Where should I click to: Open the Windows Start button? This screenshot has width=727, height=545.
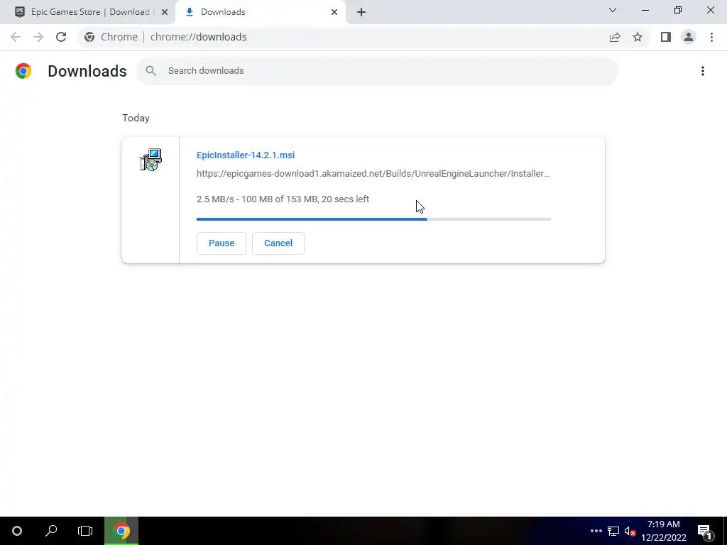pos(17,531)
